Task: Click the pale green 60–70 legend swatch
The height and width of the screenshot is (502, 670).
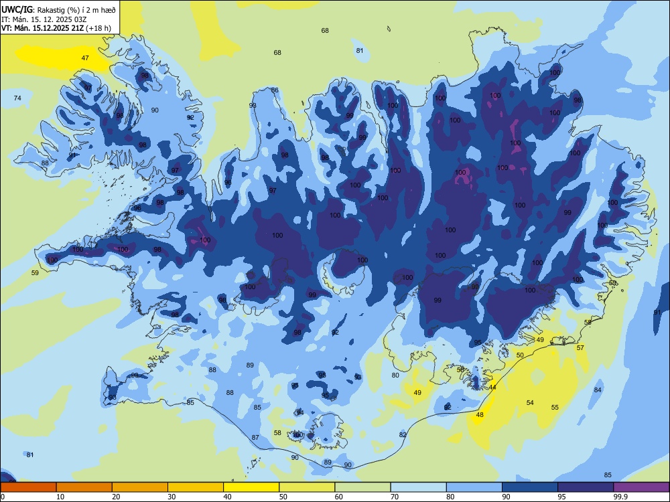Action: coord(362,487)
